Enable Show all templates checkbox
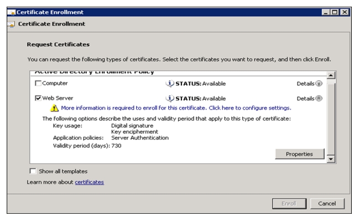 (33, 171)
